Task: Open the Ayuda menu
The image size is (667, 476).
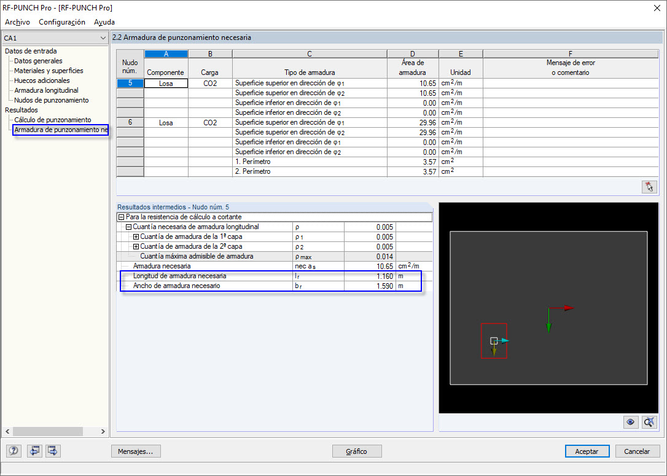Action: (x=104, y=22)
